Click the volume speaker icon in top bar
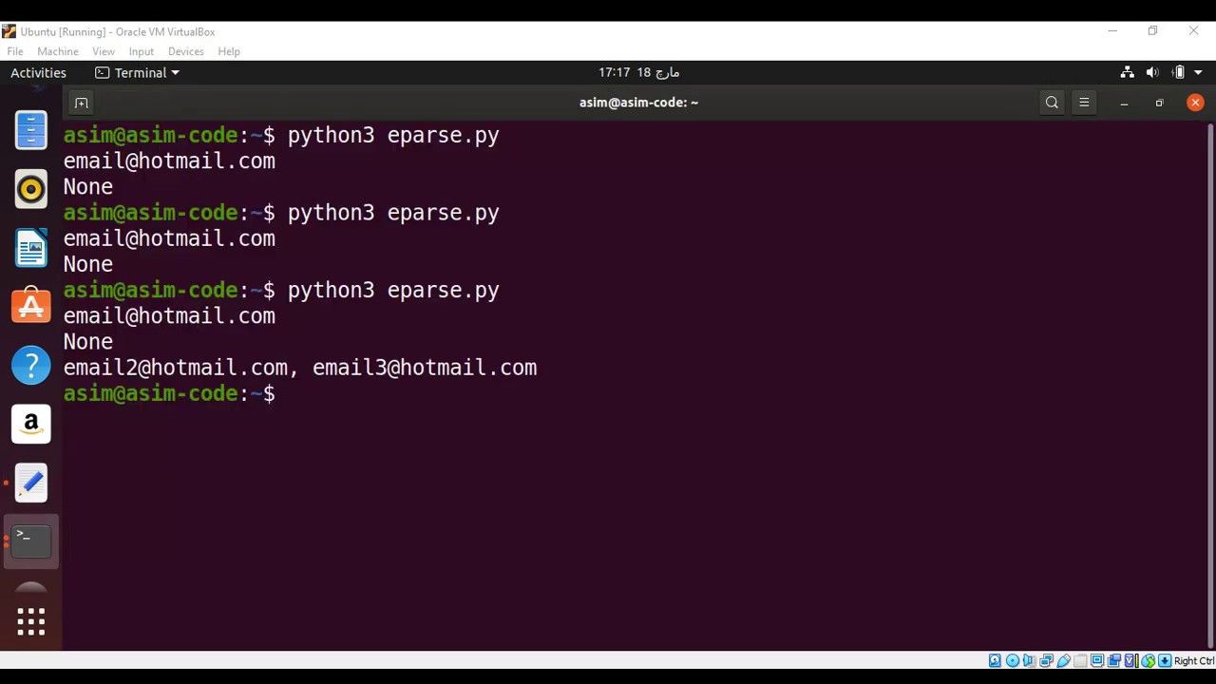 click(1152, 72)
